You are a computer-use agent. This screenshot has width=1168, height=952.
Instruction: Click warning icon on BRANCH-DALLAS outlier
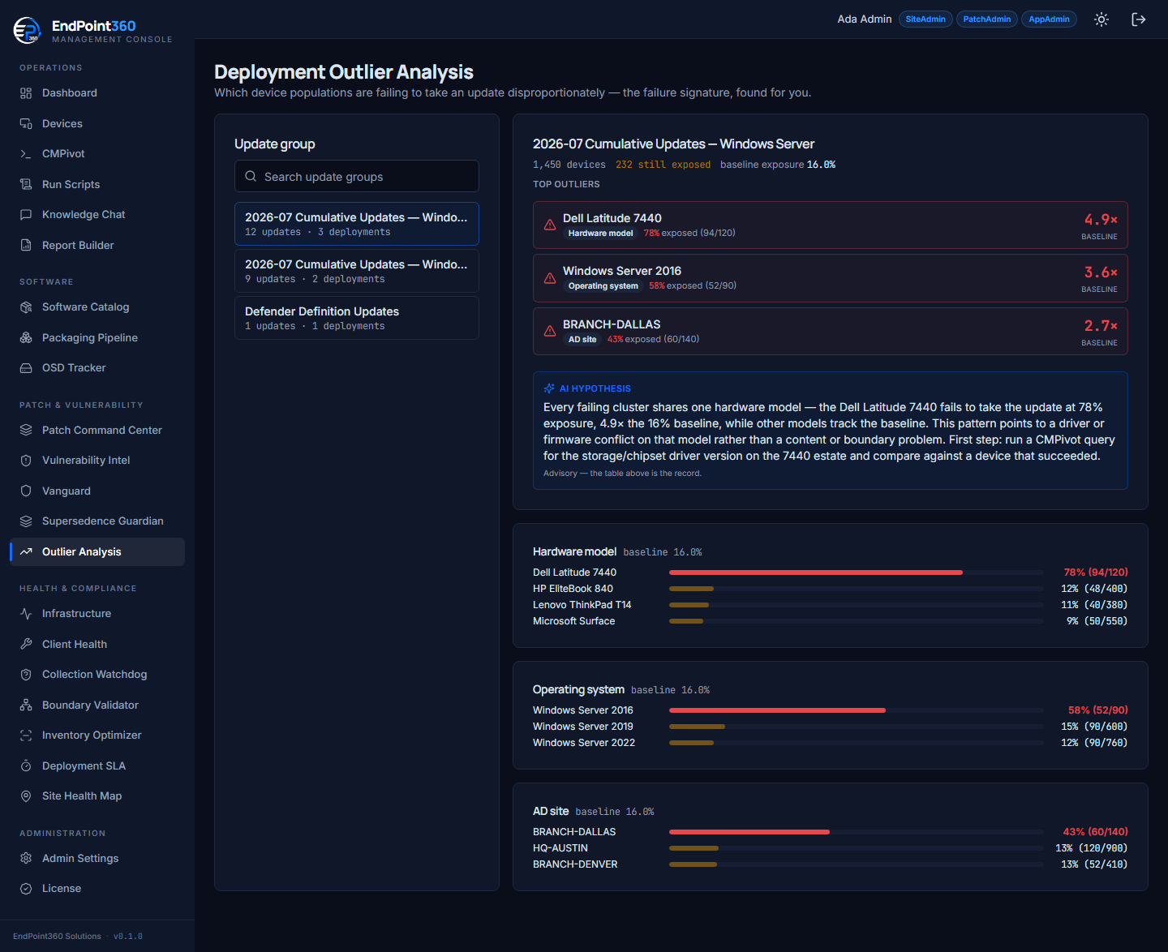550,331
